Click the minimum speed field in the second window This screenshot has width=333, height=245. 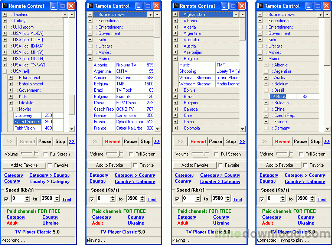click(x=104, y=199)
